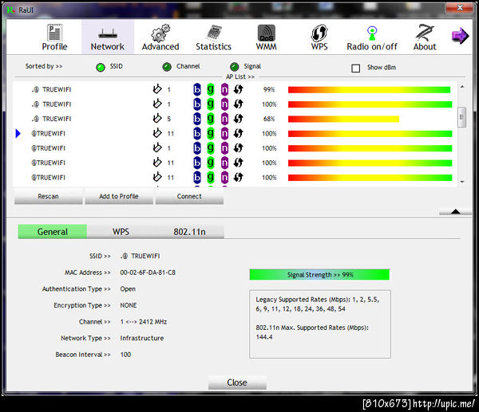Click the Authentication Type value Open

coord(128,289)
